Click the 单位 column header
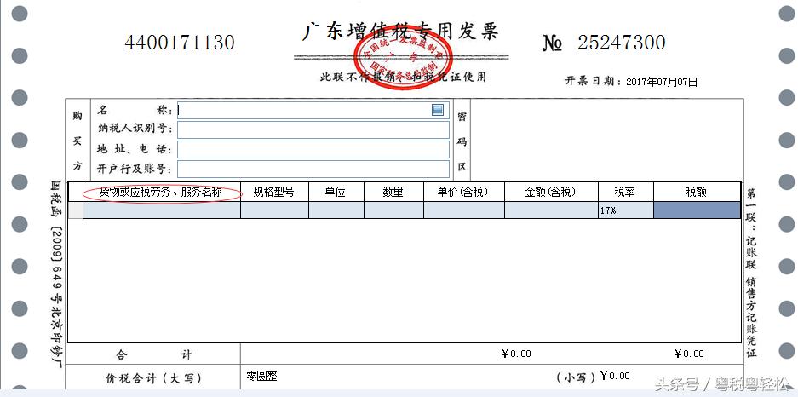The width and height of the screenshot is (798, 397). coord(336,192)
